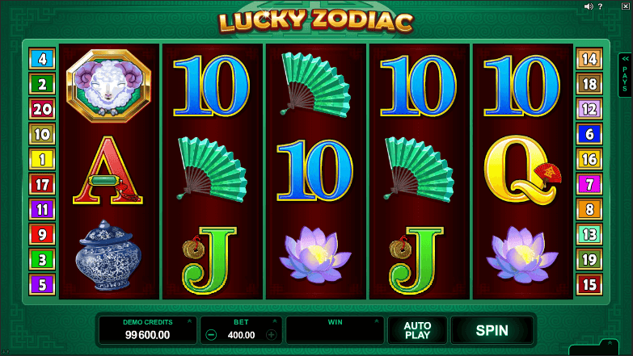The image size is (633, 356).
Task: Expand the PAYS side panel
Action: point(625,75)
